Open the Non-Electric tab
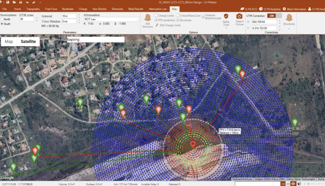Image resolution: width=325 pixels, height=186 pixels. [x=99, y=9]
